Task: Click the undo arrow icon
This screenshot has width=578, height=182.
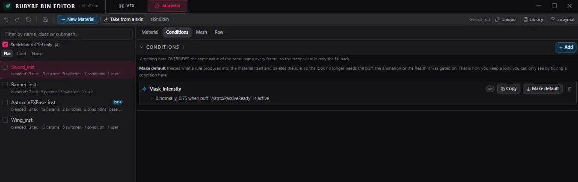Action: pos(6,20)
